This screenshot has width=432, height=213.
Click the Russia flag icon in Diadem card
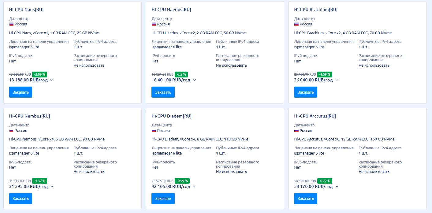point(154,131)
